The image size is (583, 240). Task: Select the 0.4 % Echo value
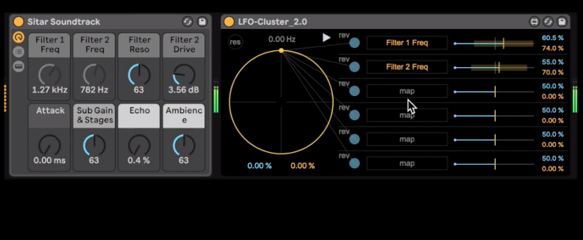(139, 160)
